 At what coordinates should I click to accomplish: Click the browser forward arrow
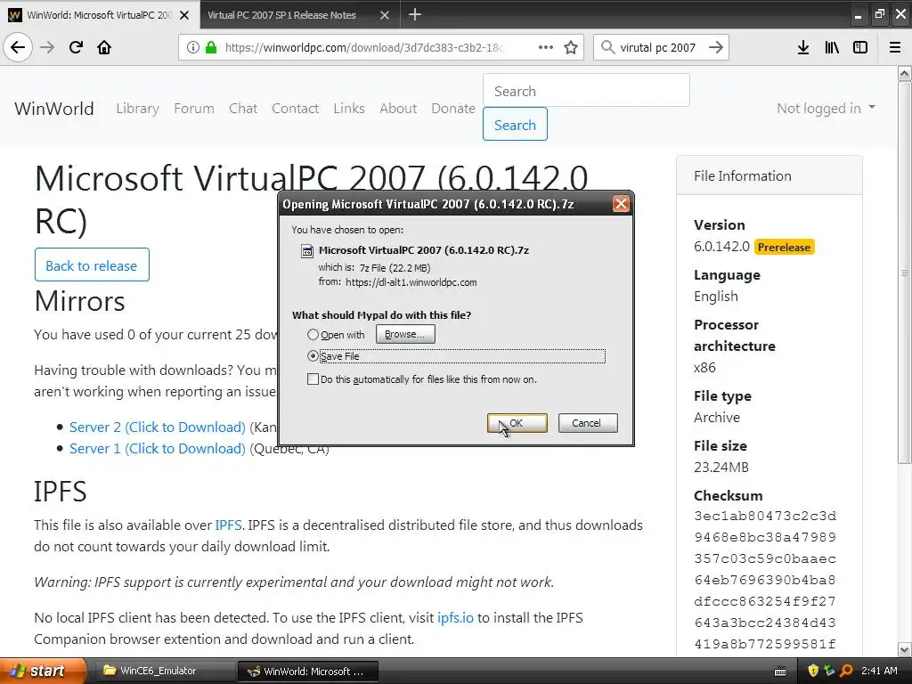tap(47, 47)
